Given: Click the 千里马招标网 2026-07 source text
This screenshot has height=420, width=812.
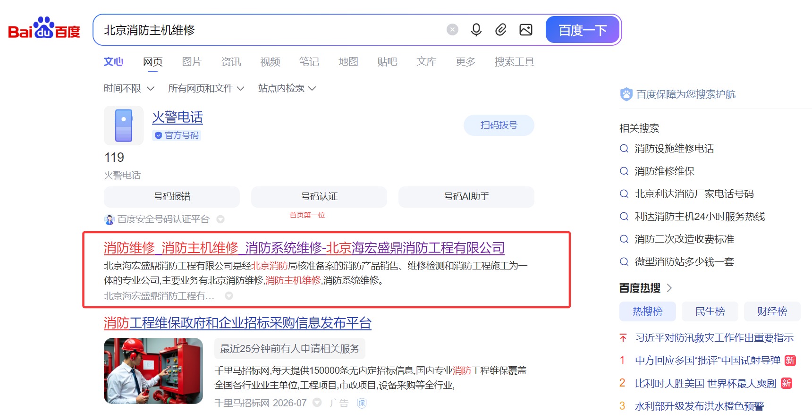Looking at the screenshot, I should pos(261,403).
